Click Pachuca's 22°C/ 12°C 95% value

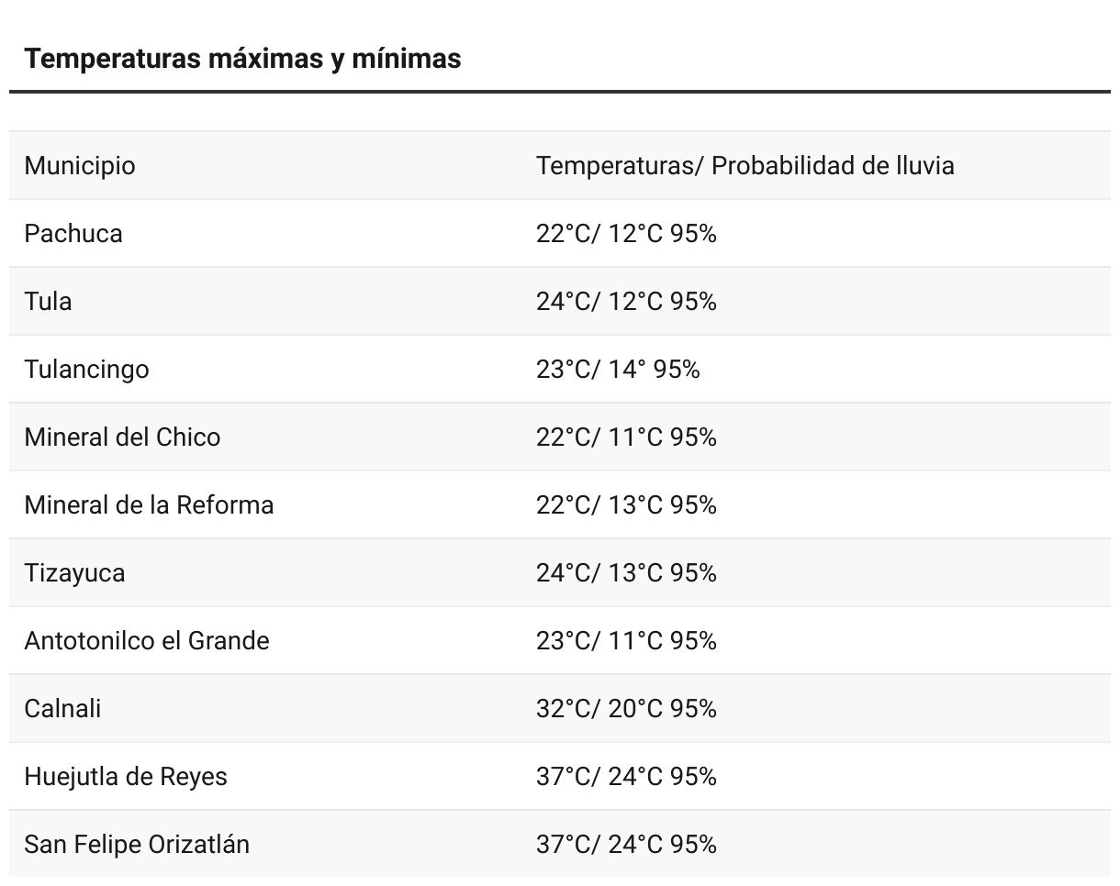[x=626, y=234]
